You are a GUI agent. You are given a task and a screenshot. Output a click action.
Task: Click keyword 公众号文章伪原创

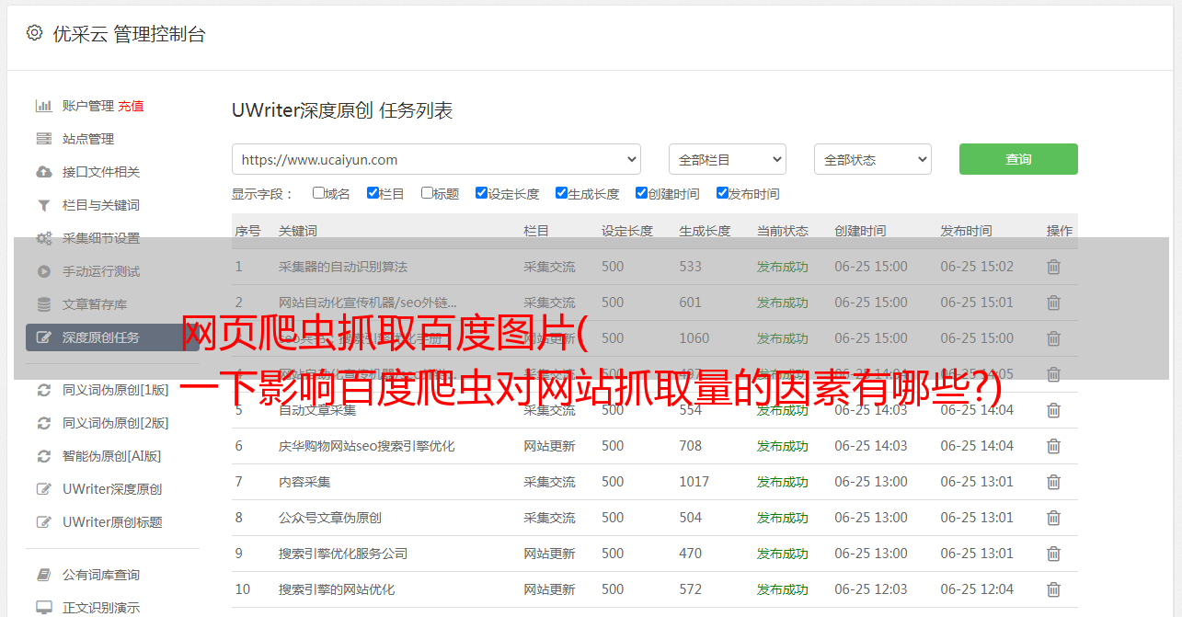(330, 518)
